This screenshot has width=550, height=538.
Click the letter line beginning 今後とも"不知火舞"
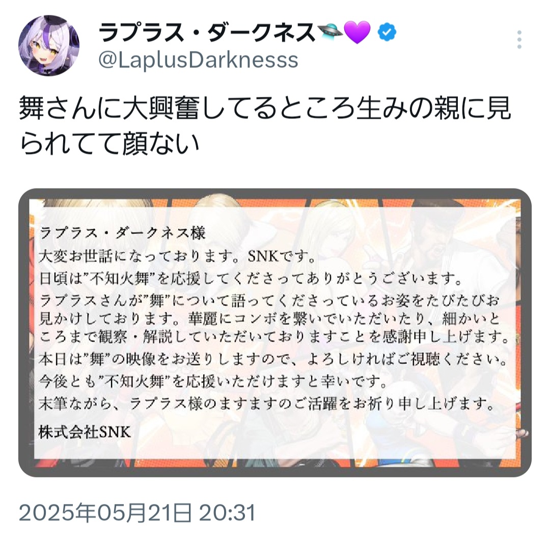tap(213, 382)
